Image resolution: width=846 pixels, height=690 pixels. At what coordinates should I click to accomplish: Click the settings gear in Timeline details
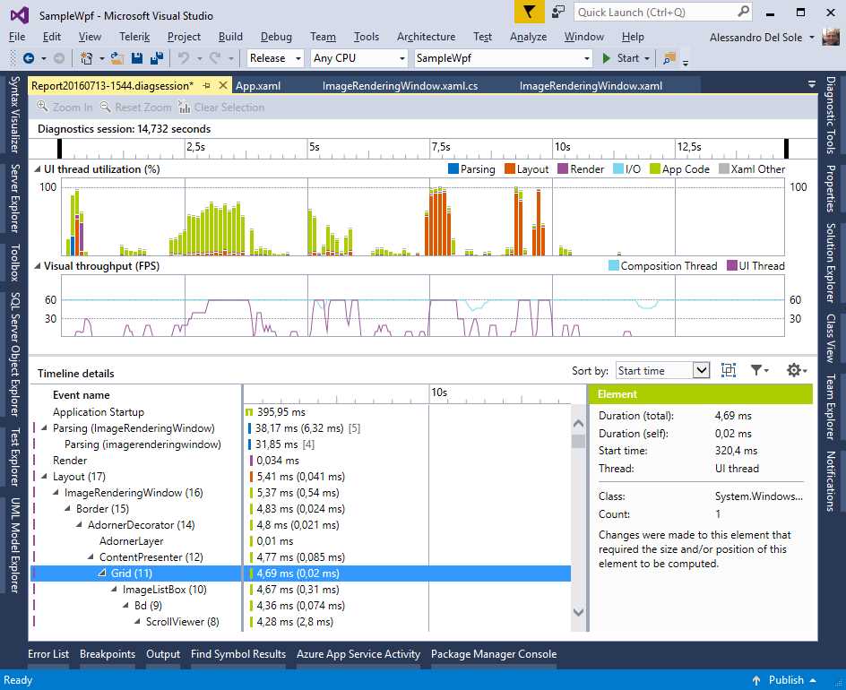[x=794, y=370]
